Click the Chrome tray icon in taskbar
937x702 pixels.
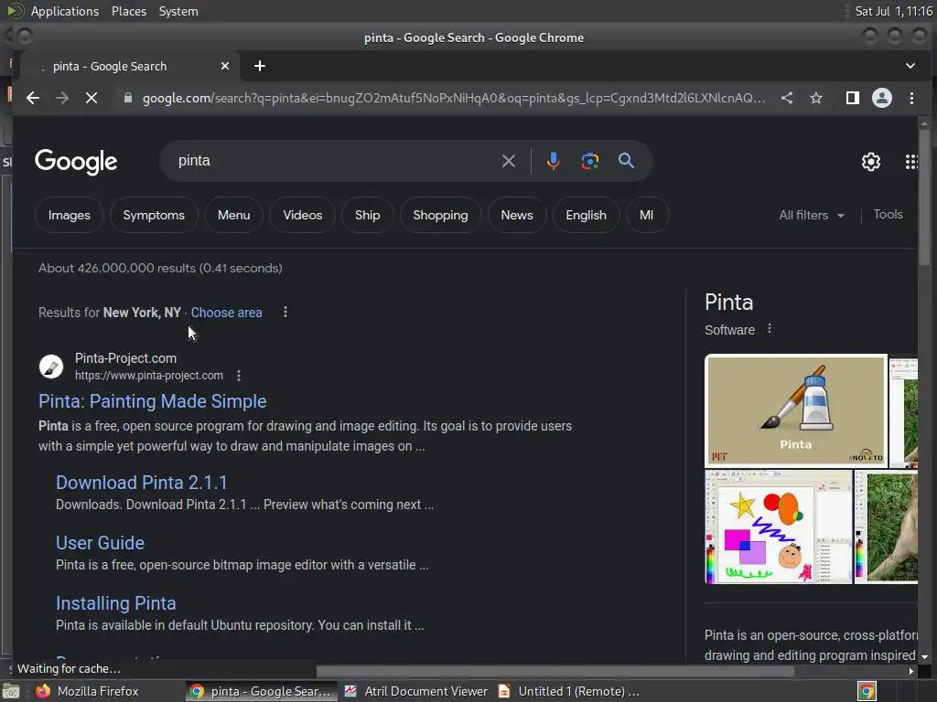(867, 691)
